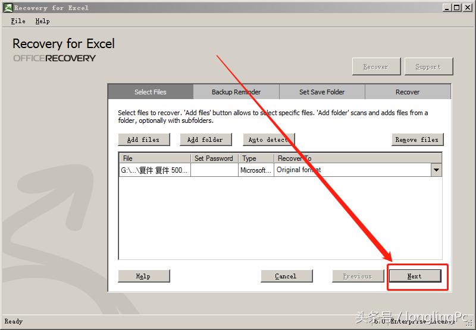
Task: Click the Original format text cell
Action: pyautogui.click(x=352, y=170)
